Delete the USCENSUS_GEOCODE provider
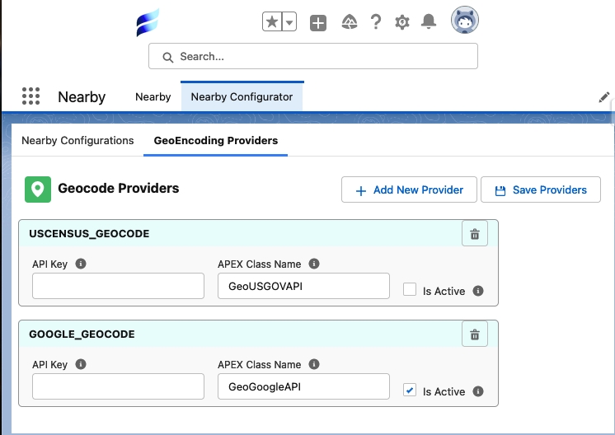The width and height of the screenshot is (615, 435). [x=475, y=234]
